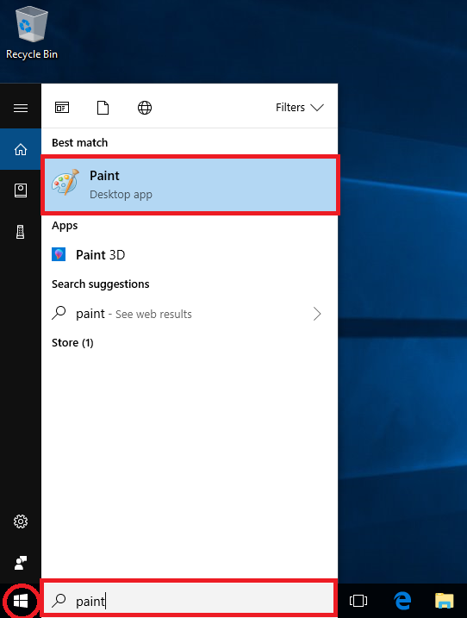The width and height of the screenshot is (467, 618).
Task: Open the Devices tower icon in sidebar
Action: 21,232
